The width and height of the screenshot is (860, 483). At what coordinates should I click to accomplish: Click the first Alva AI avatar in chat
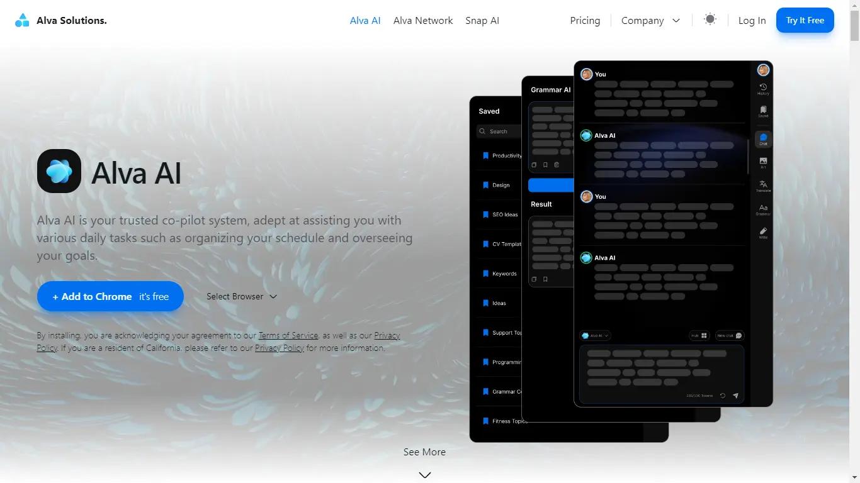[x=586, y=135]
